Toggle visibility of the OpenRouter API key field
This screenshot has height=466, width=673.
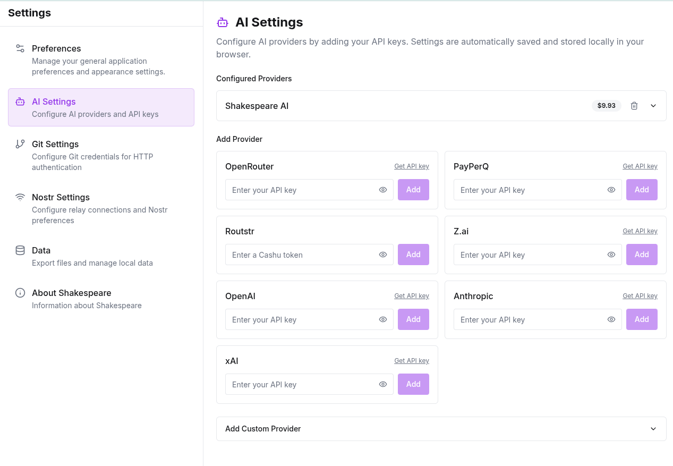(382, 190)
